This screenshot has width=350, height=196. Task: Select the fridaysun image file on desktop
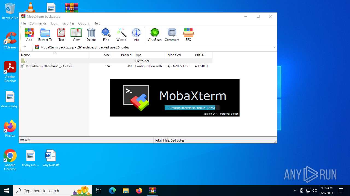(x=31, y=158)
